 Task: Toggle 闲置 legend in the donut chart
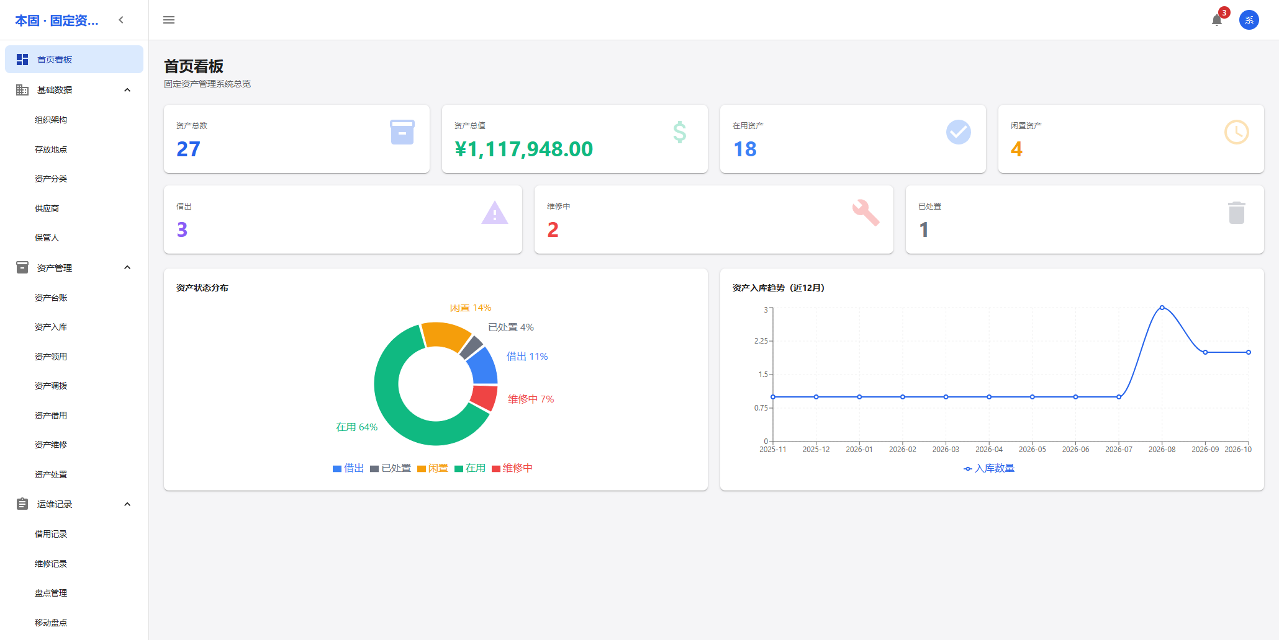(433, 468)
